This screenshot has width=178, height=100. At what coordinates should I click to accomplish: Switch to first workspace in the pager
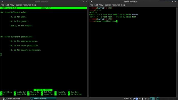151,99
